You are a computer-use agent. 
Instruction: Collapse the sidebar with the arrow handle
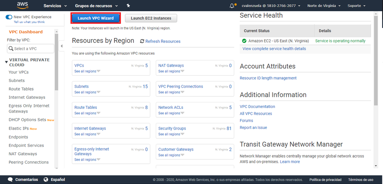pos(61,46)
